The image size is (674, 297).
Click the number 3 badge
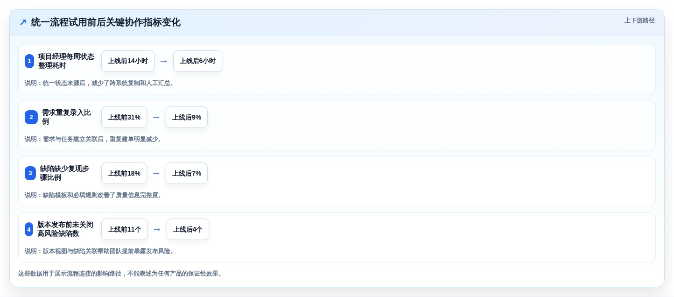point(30,173)
